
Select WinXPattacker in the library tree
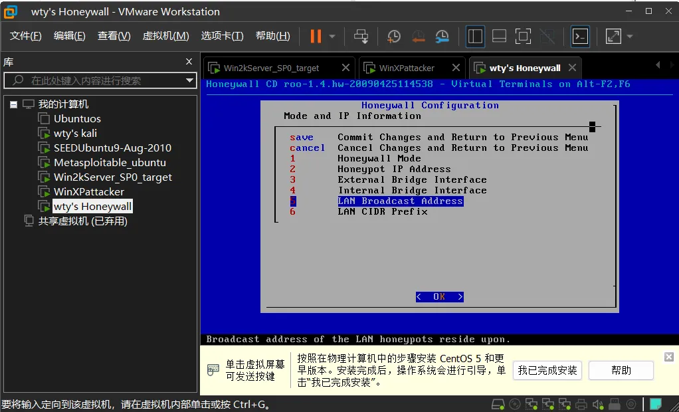(89, 192)
